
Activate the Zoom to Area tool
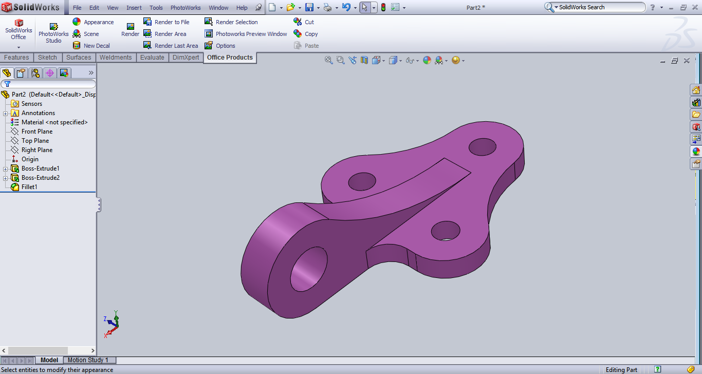(x=340, y=60)
